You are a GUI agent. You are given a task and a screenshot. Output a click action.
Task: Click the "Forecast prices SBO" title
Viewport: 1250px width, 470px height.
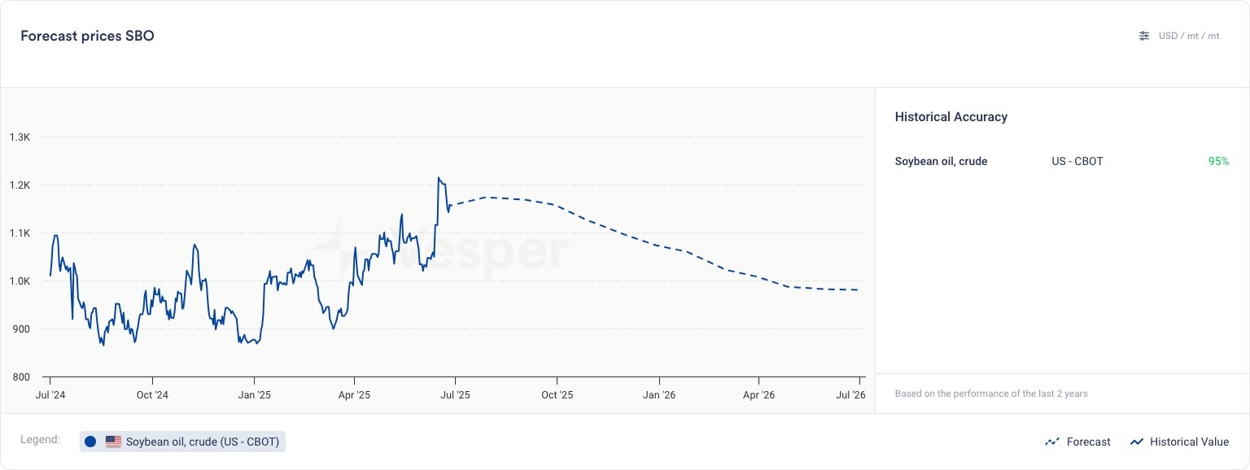pos(87,36)
